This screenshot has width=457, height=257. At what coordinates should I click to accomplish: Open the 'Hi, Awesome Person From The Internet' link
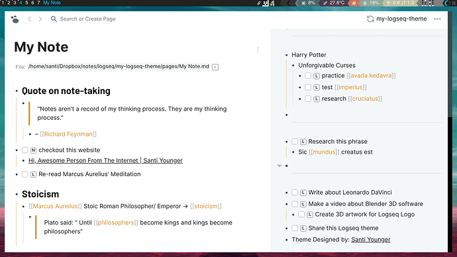coord(105,160)
